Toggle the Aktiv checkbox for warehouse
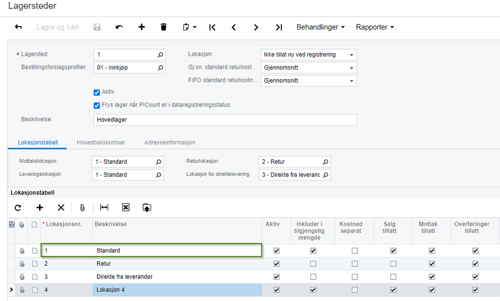Viewport: 500px width, 301px height. (x=97, y=92)
